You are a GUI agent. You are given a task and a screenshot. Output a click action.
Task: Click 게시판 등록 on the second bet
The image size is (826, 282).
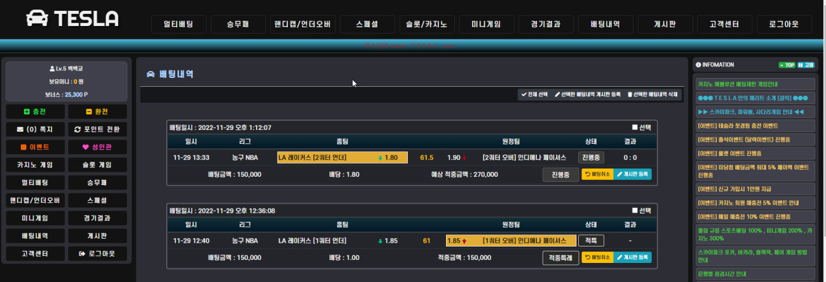tap(633, 257)
